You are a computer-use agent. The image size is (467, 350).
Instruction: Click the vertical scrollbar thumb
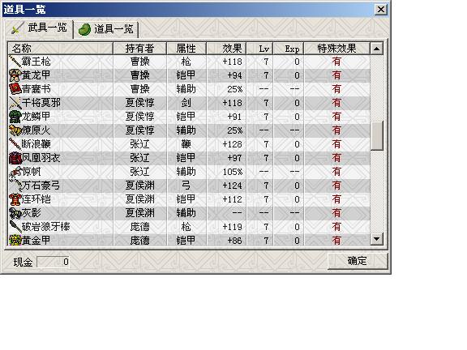point(377,136)
